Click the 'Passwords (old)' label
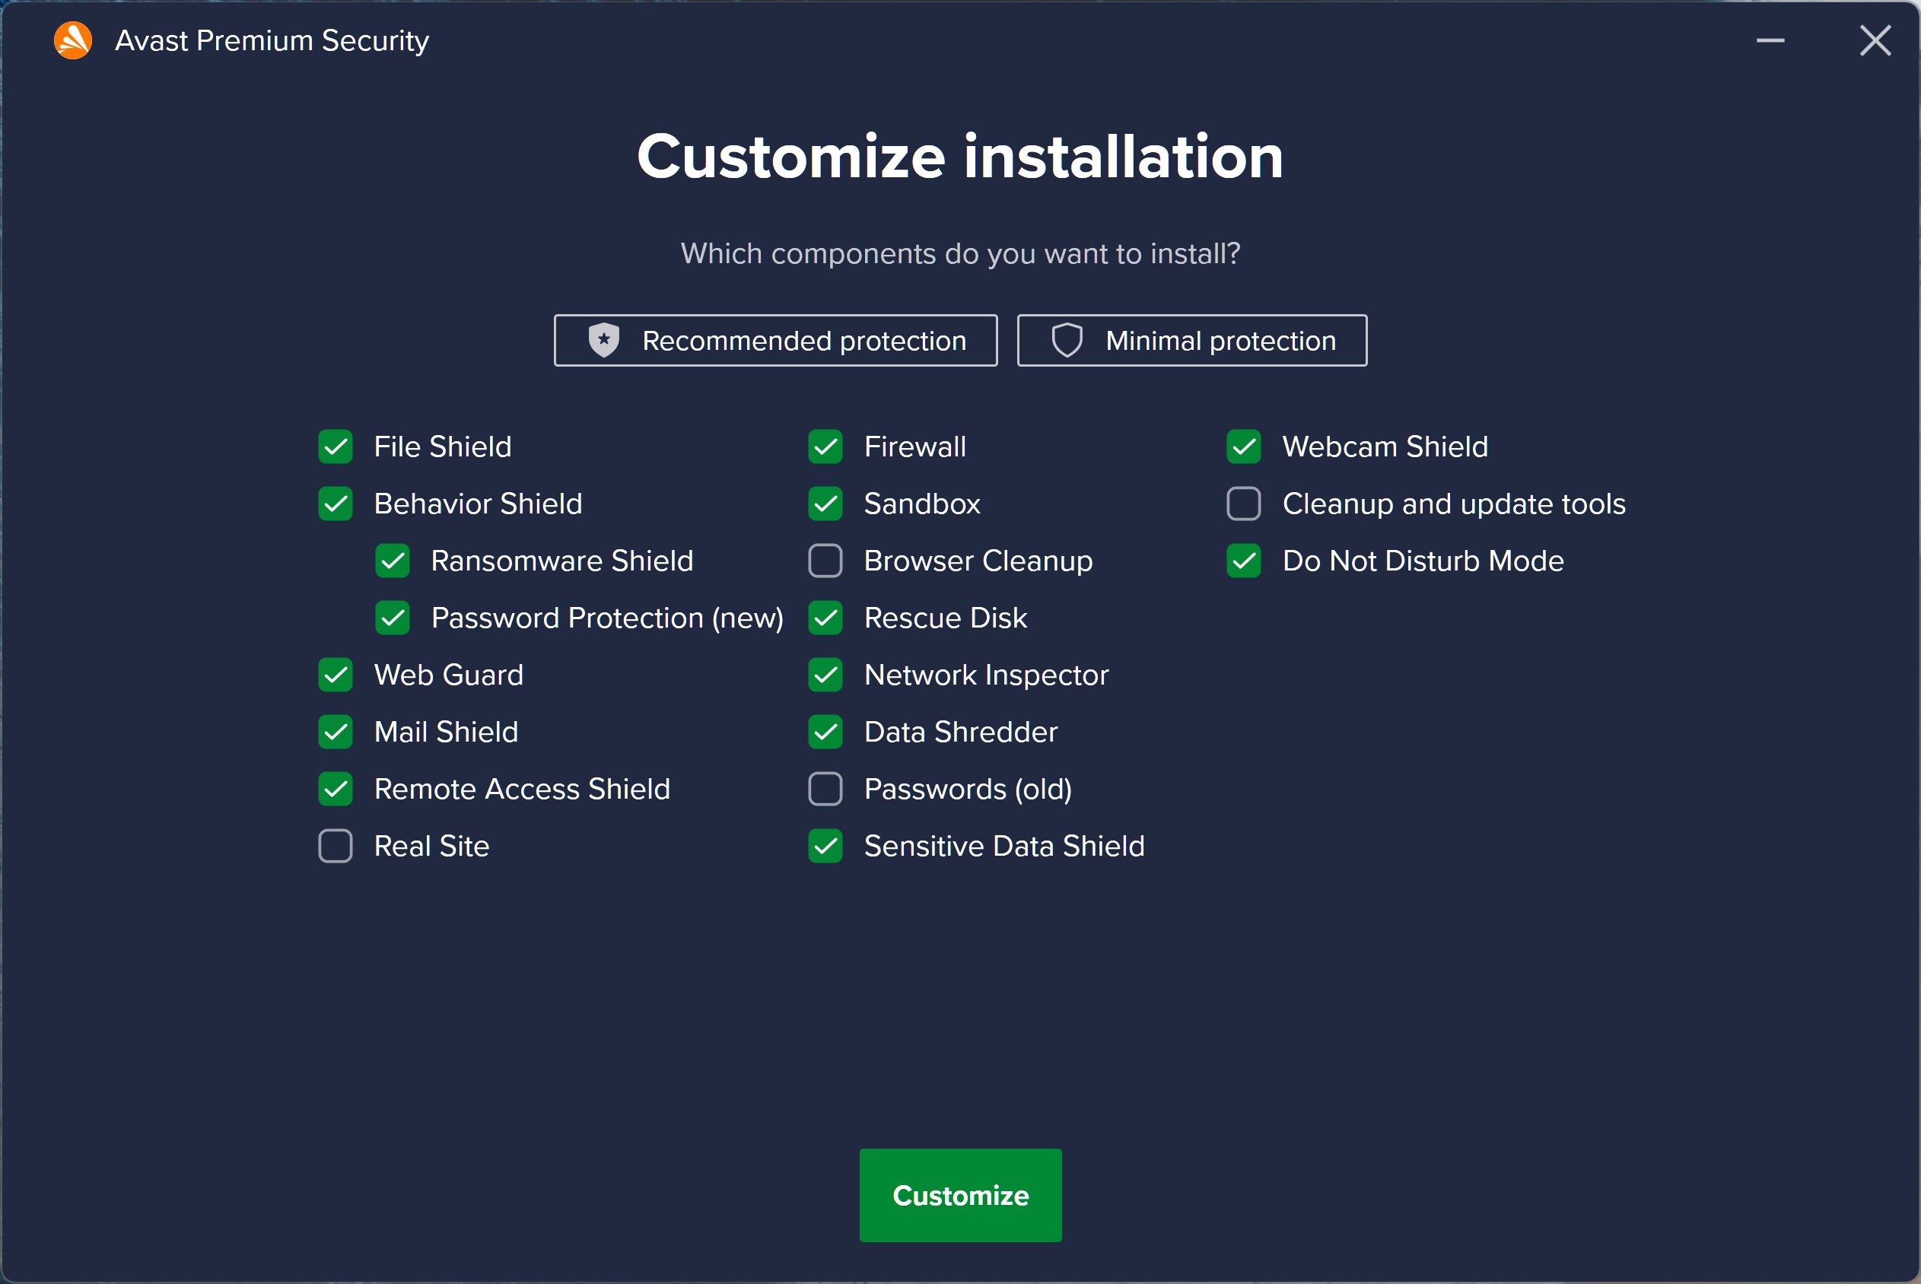 (968, 790)
